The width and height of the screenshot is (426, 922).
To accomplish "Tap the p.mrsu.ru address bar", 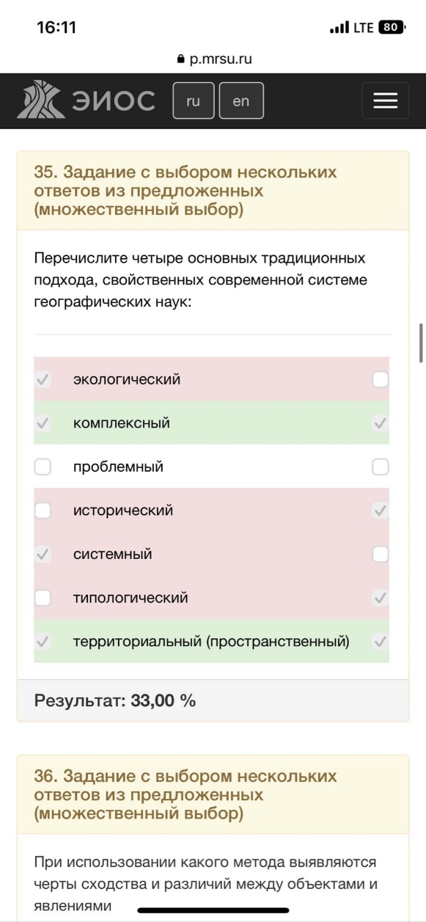I will 213,59.
